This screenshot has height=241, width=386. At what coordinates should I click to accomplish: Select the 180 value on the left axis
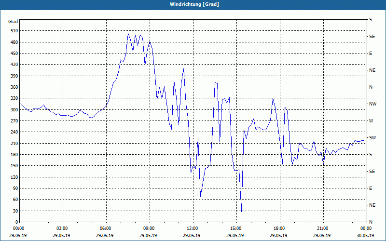(x=14, y=154)
